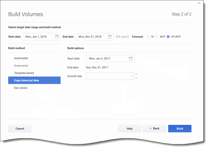The width and height of the screenshot is (208, 149).
Task: Go Back to the previous step
Action: [155, 129]
